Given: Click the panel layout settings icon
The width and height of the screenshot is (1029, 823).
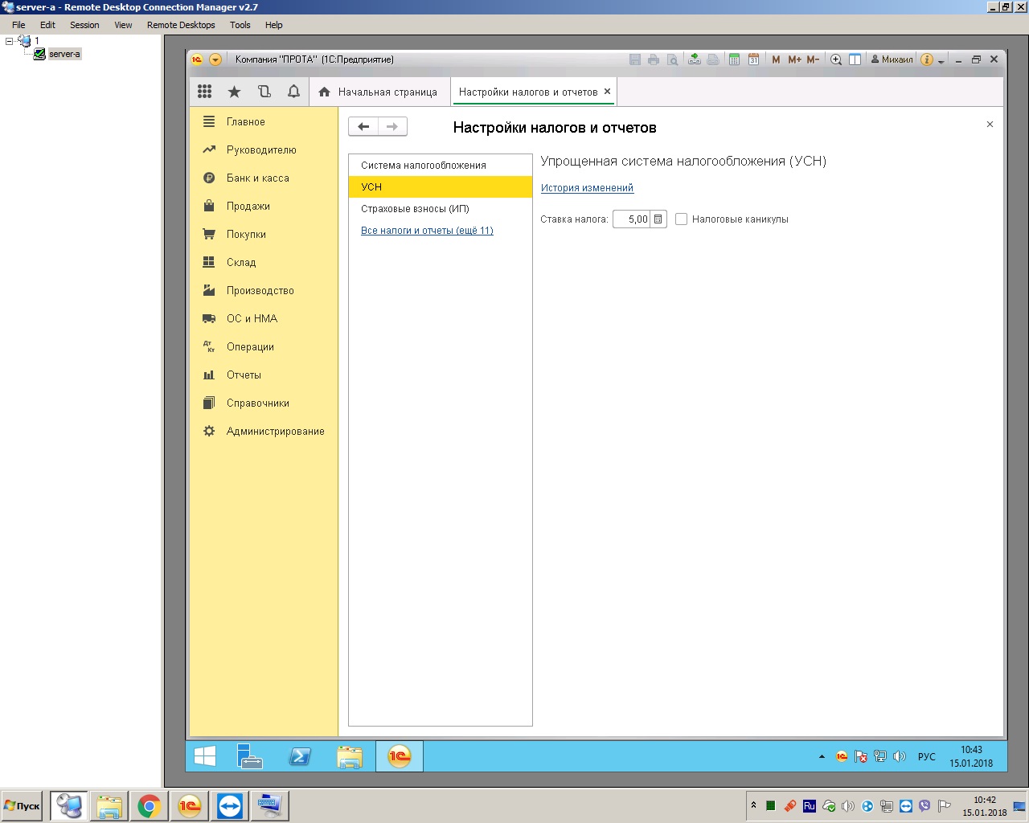Looking at the screenshot, I should (x=855, y=59).
